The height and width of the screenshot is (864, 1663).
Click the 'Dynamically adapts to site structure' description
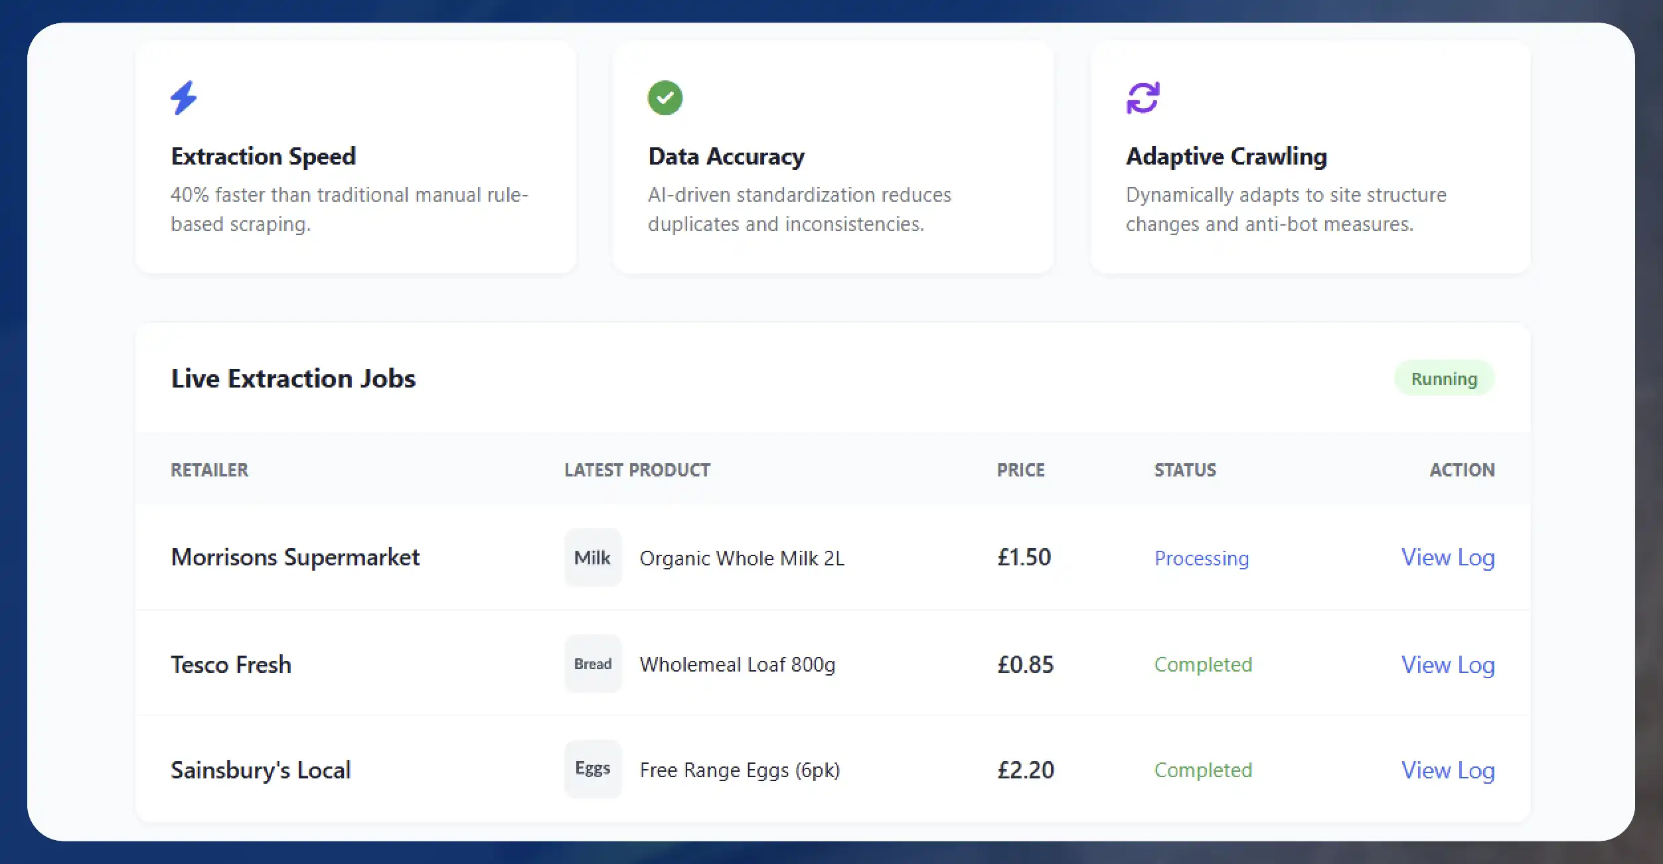click(1286, 209)
